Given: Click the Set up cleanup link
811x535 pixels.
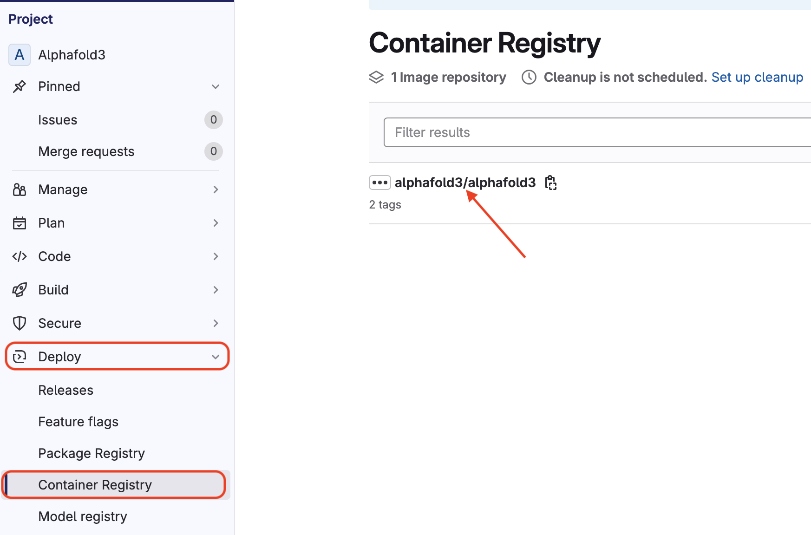Looking at the screenshot, I should coord(757,77).
